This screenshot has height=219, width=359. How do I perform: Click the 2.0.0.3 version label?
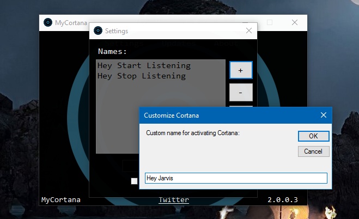[x=283, y=200]
